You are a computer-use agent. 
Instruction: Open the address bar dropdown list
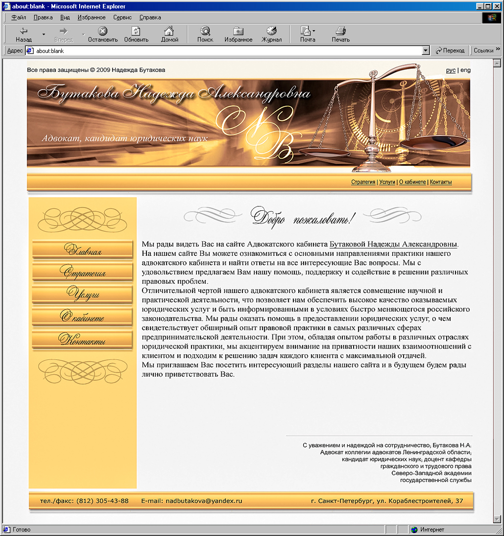425,50
